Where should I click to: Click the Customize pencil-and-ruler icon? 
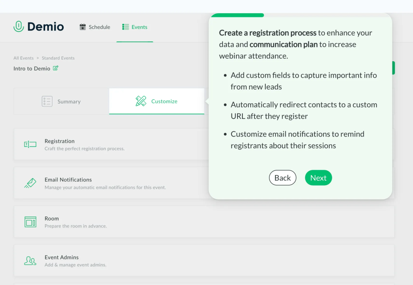pos(141,101)
